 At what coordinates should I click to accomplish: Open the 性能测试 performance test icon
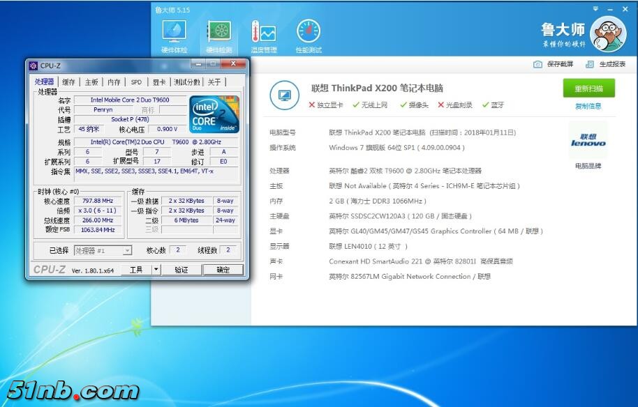[x=309, y=32]
